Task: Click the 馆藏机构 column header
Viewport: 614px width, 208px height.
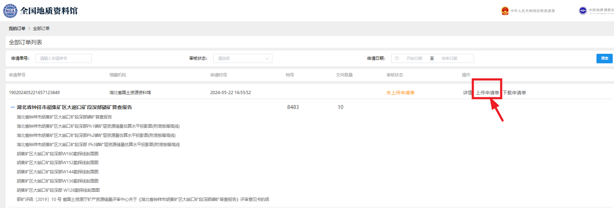Action: [118, 75]
